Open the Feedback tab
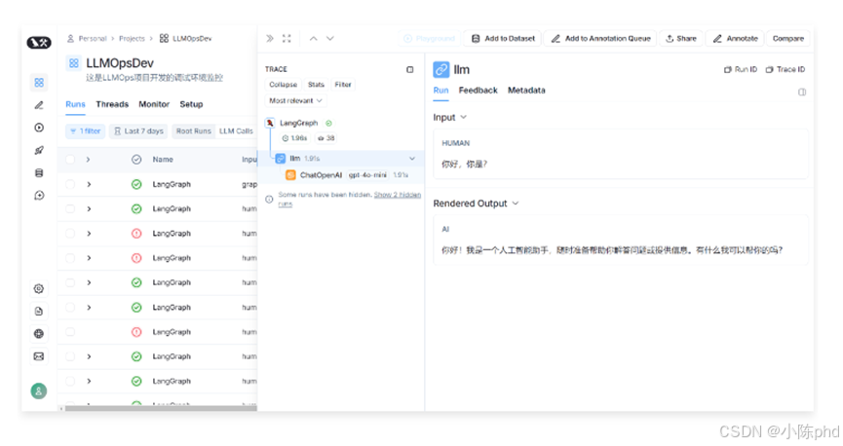The image size is (843, 446). point(478,91)
